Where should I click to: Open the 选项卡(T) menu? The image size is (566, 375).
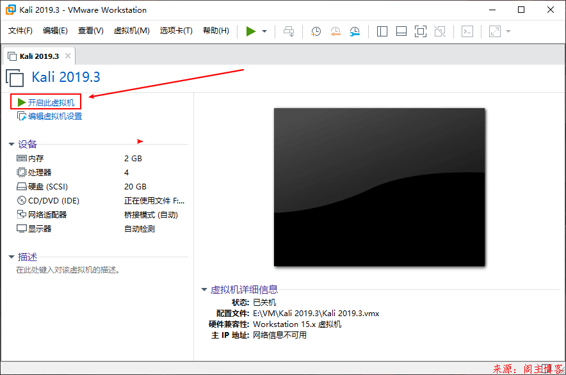click(176, 31)
